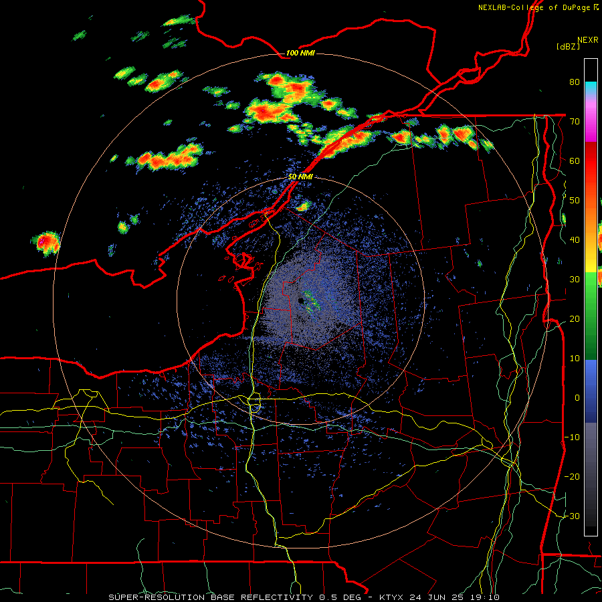The image size is (602, 602).
Task: Click the "NEXR" label above the color scale
Action: (588, 40)
